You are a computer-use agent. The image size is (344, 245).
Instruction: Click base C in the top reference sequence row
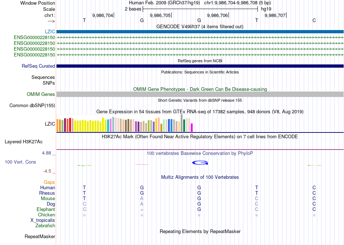tap(314, 20)
